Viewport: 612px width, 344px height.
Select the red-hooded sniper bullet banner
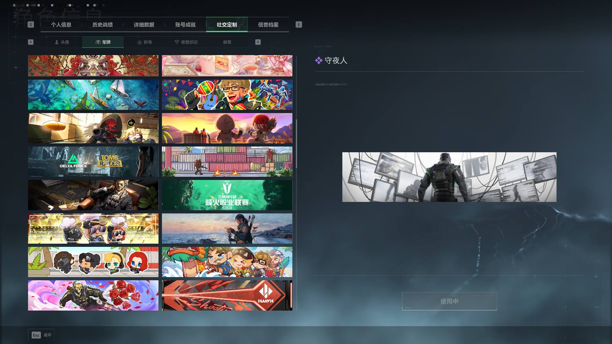[93, 128]
